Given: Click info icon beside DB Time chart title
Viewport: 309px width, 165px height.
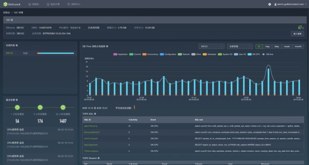Looking at the screenshot, I should (107, 46).
